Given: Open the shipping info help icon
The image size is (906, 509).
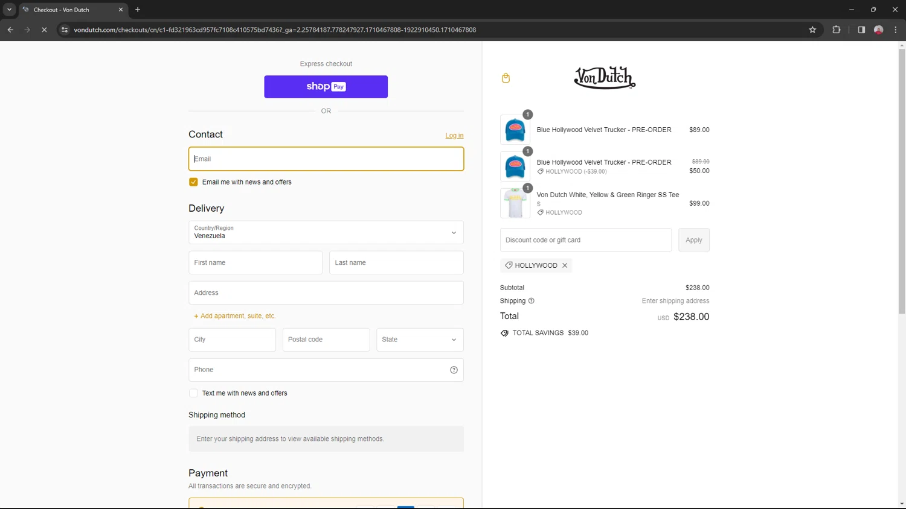Looking at the screenshot, I should tap(532, 301).
